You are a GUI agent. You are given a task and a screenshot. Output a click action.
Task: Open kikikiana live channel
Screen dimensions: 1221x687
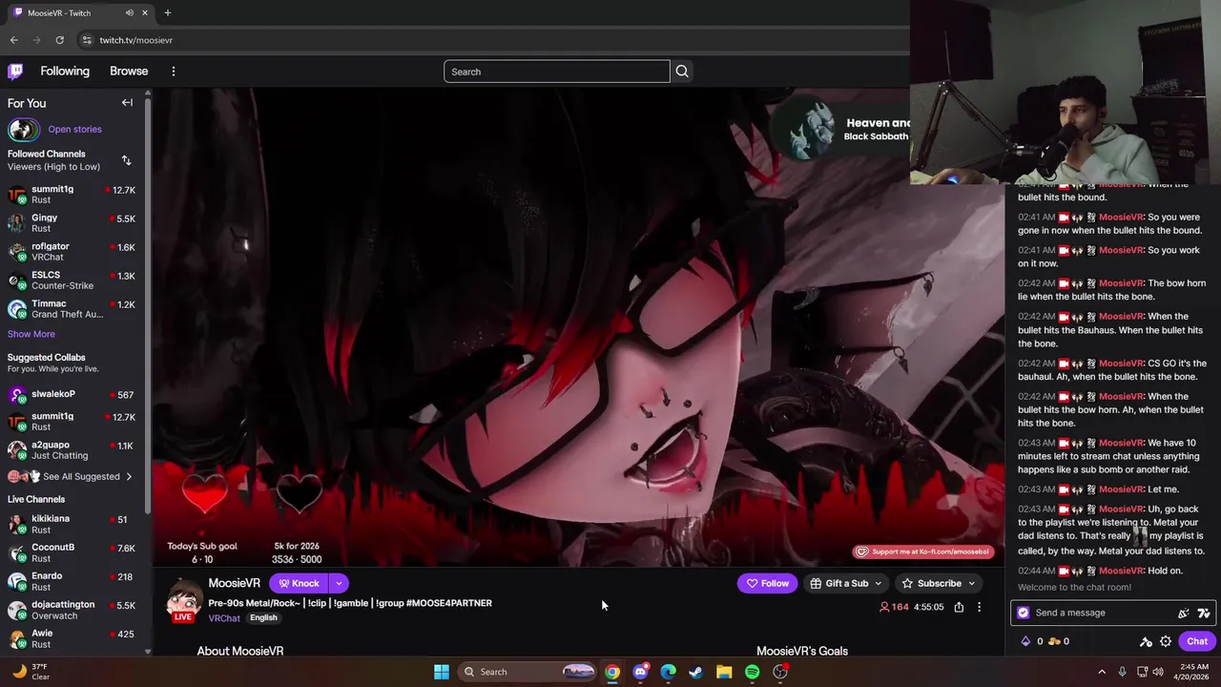click(72, 524)
